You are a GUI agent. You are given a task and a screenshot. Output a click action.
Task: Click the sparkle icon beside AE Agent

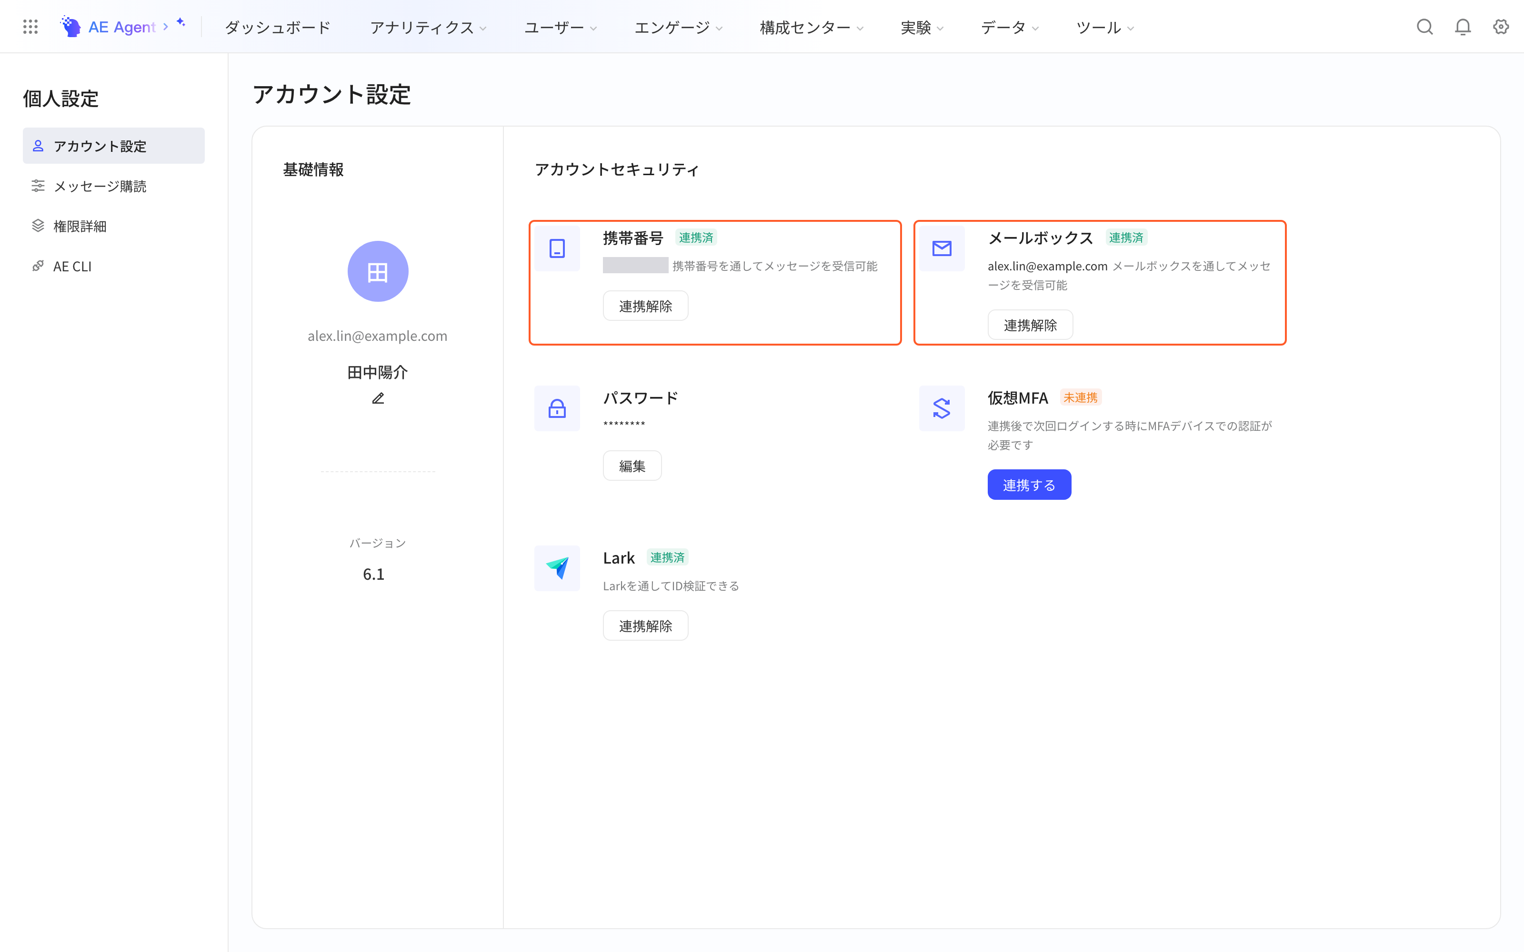pos(181,23)
